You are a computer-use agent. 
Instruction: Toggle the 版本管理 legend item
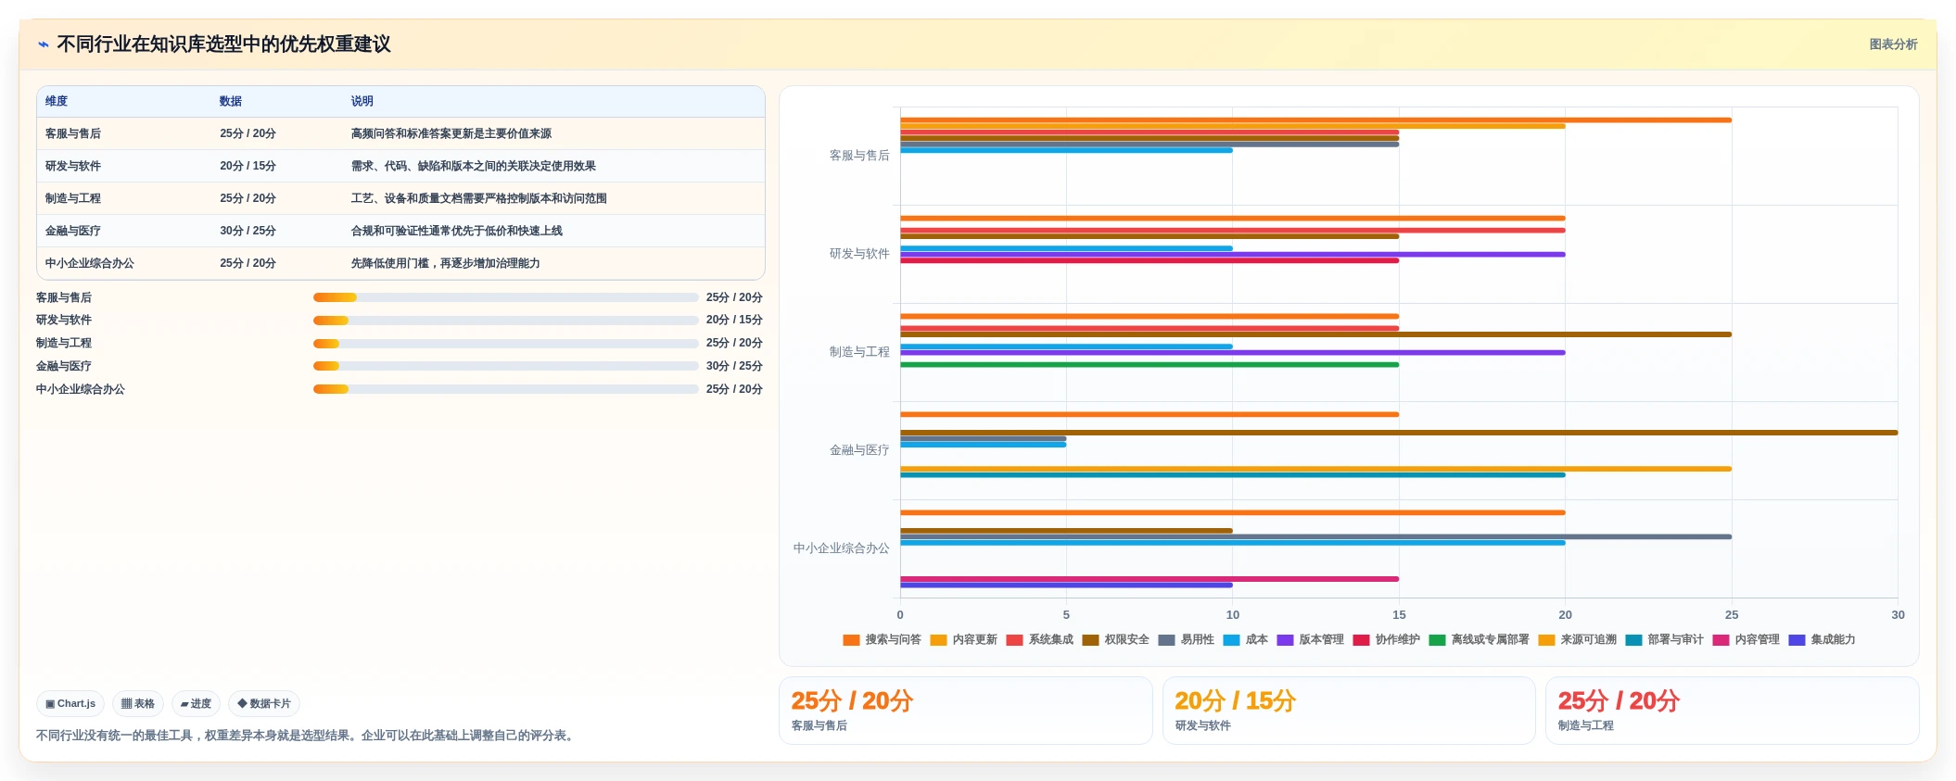coord(1311,640)
